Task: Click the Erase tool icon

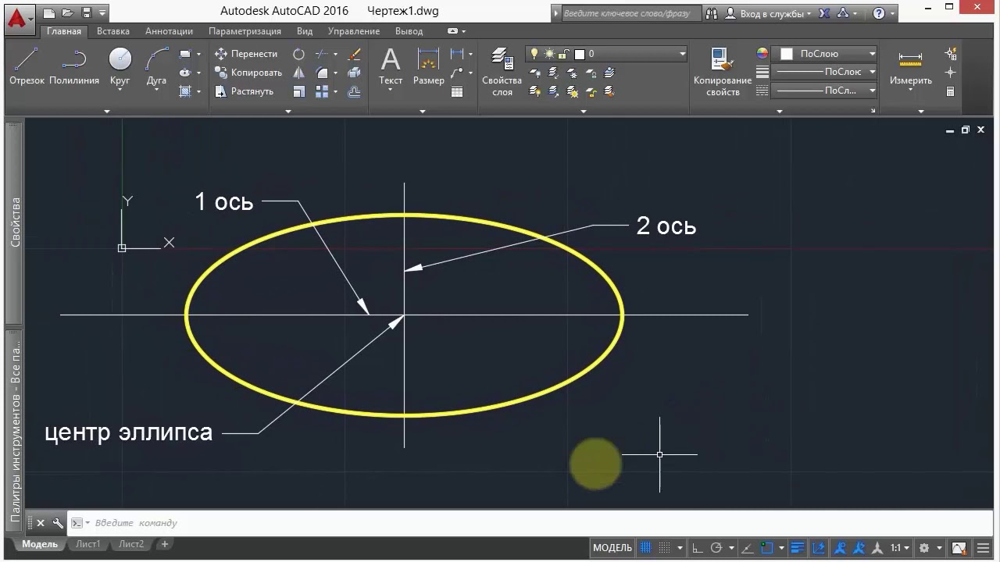Action: [354, 55]
